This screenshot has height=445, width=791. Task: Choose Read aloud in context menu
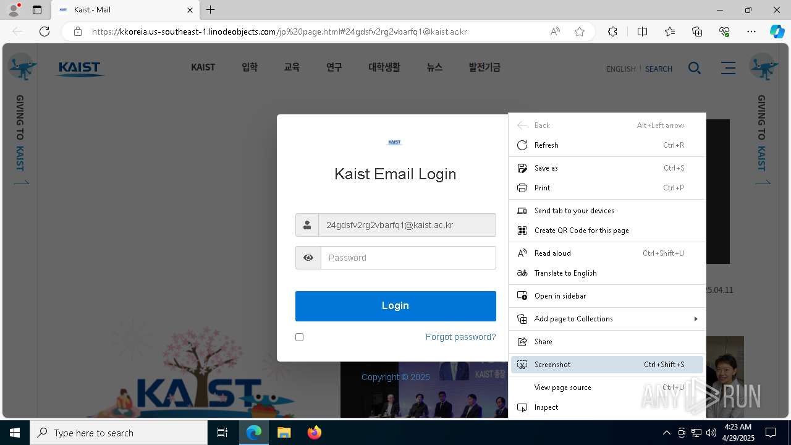(607, 253)
